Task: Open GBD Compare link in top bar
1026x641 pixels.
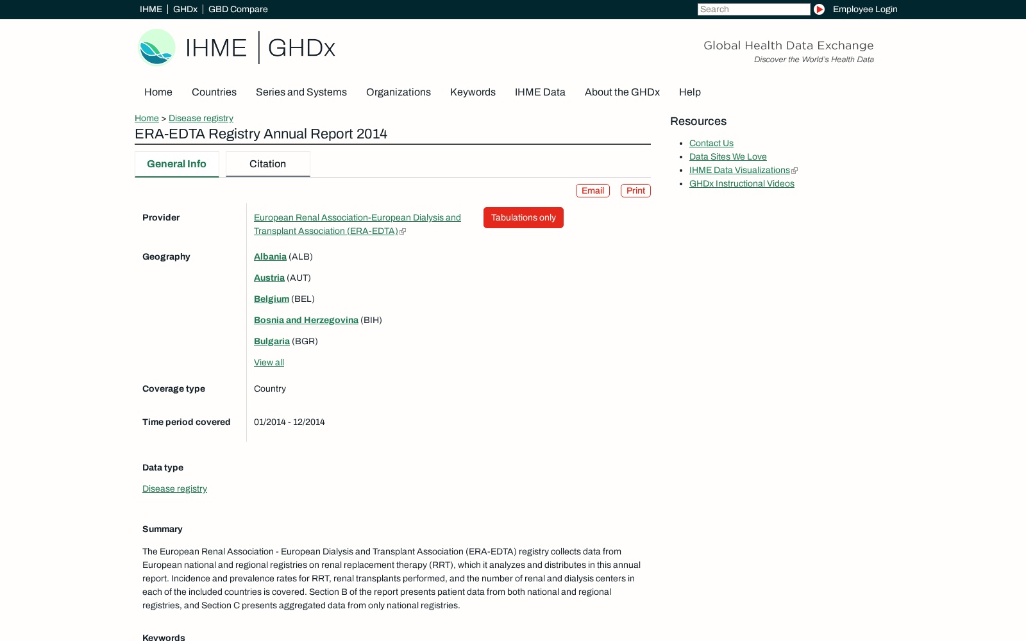Action: point(238,10)
